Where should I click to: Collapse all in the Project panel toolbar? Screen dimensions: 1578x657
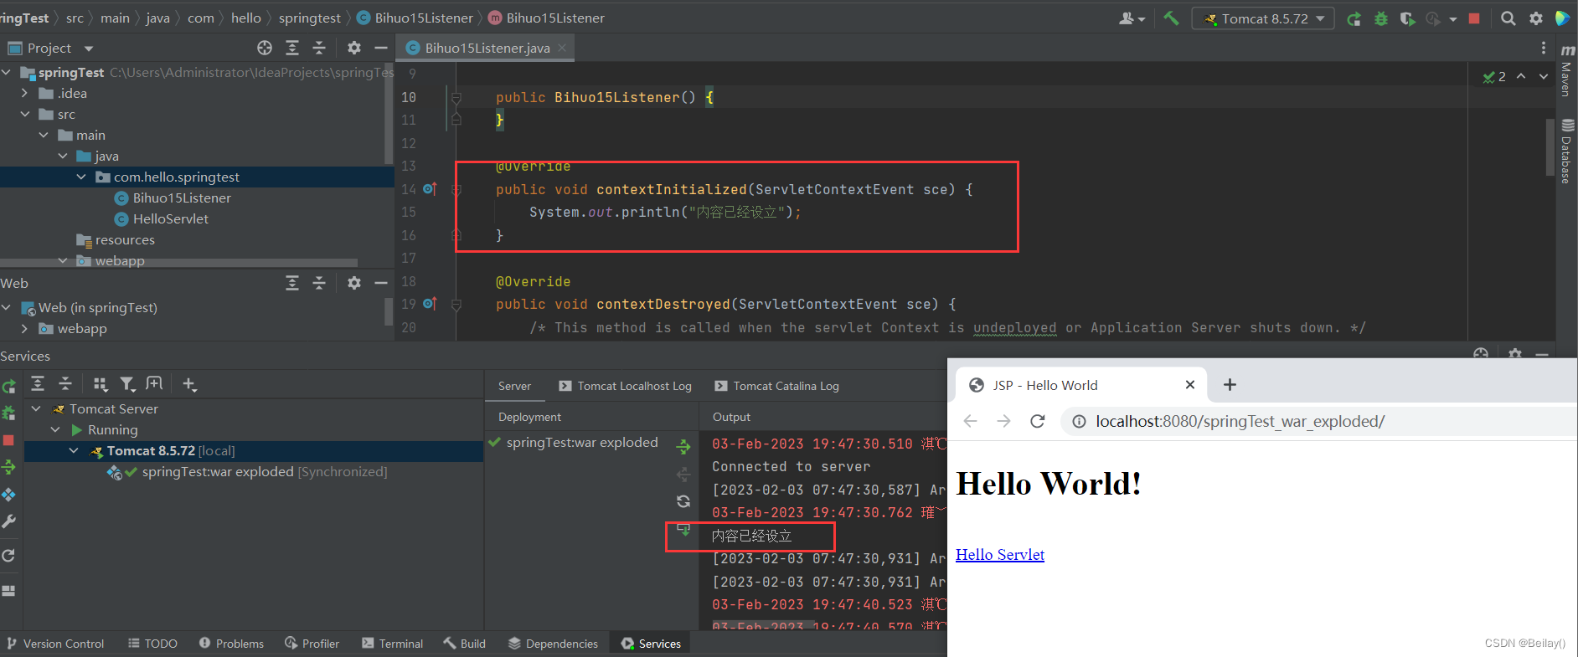pos(319,48)
